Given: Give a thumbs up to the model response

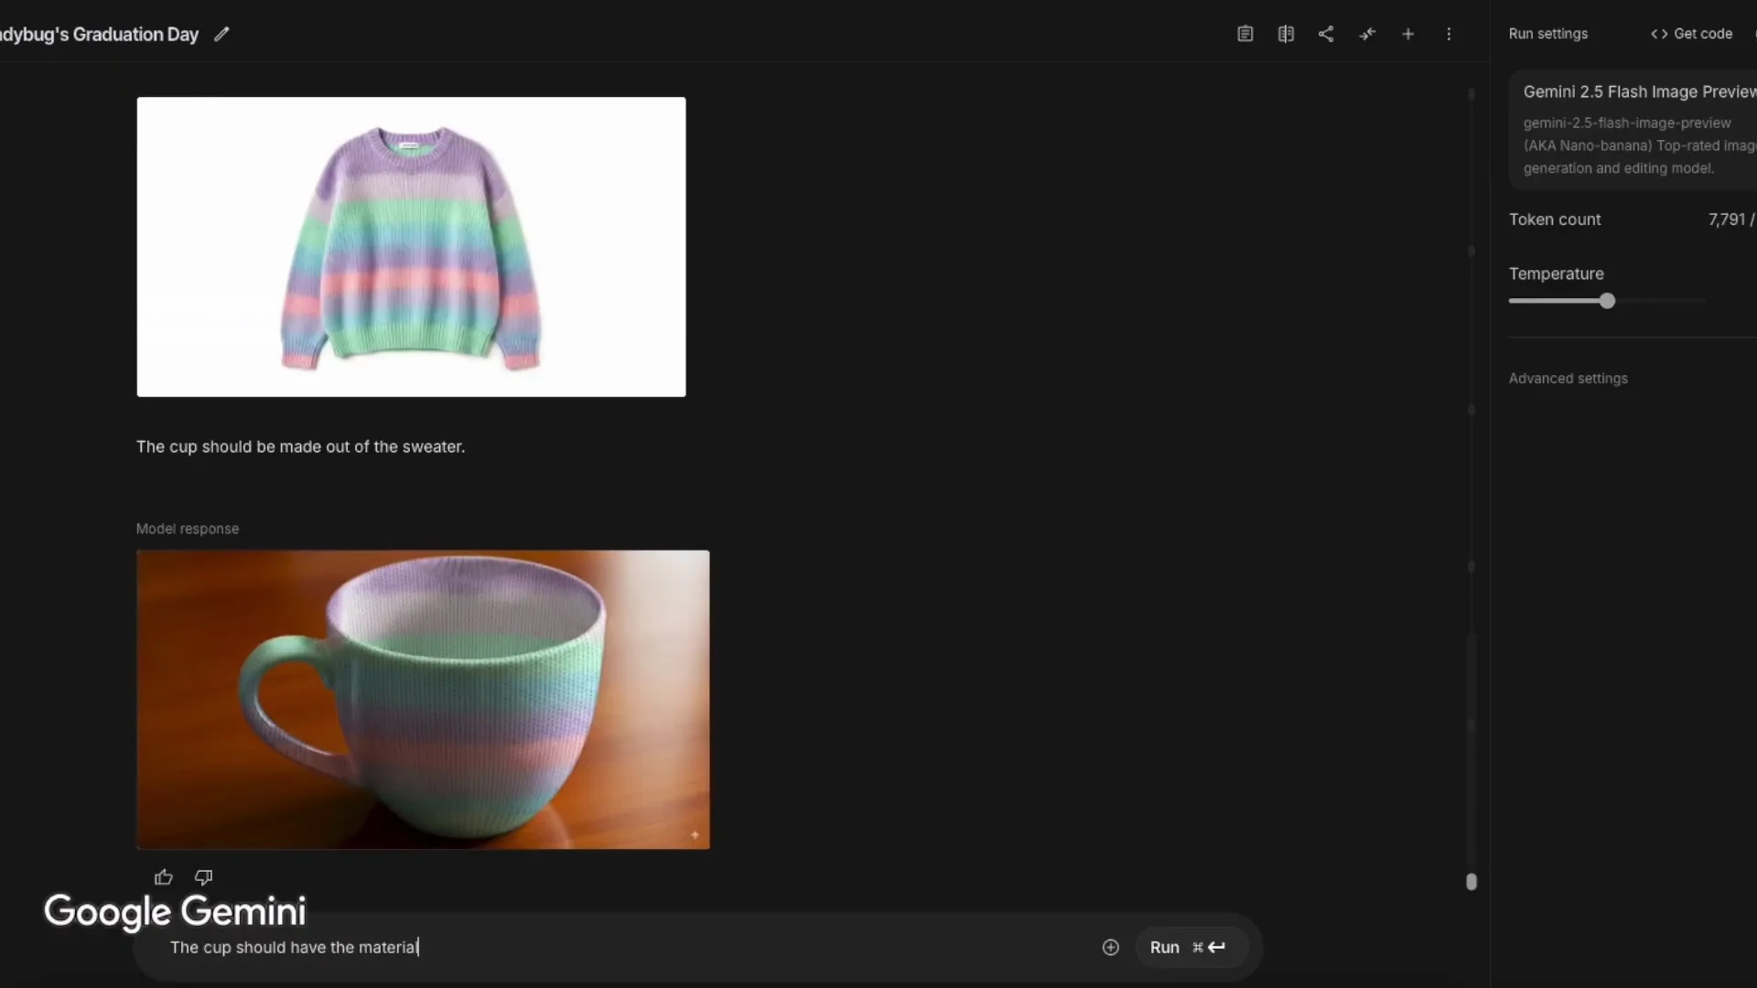Looking at the screenshot, I should [163, 876].
